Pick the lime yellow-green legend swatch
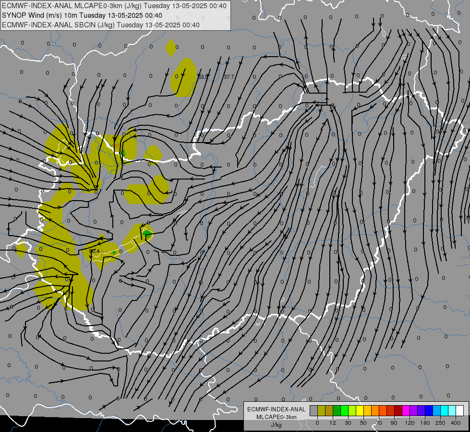 pyautogui.click(x=352, y=410)
